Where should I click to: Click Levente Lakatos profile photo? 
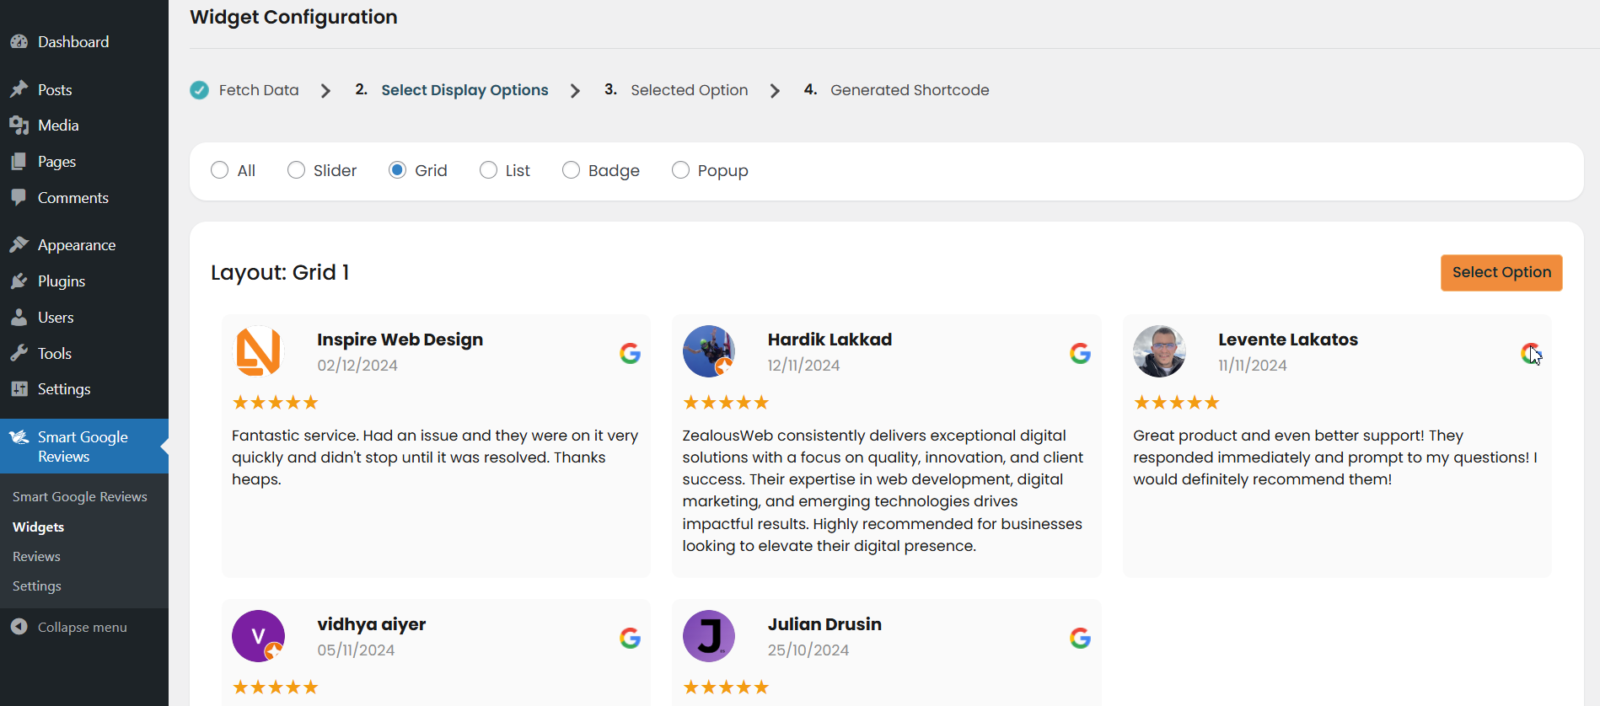tap(1159, 351)
